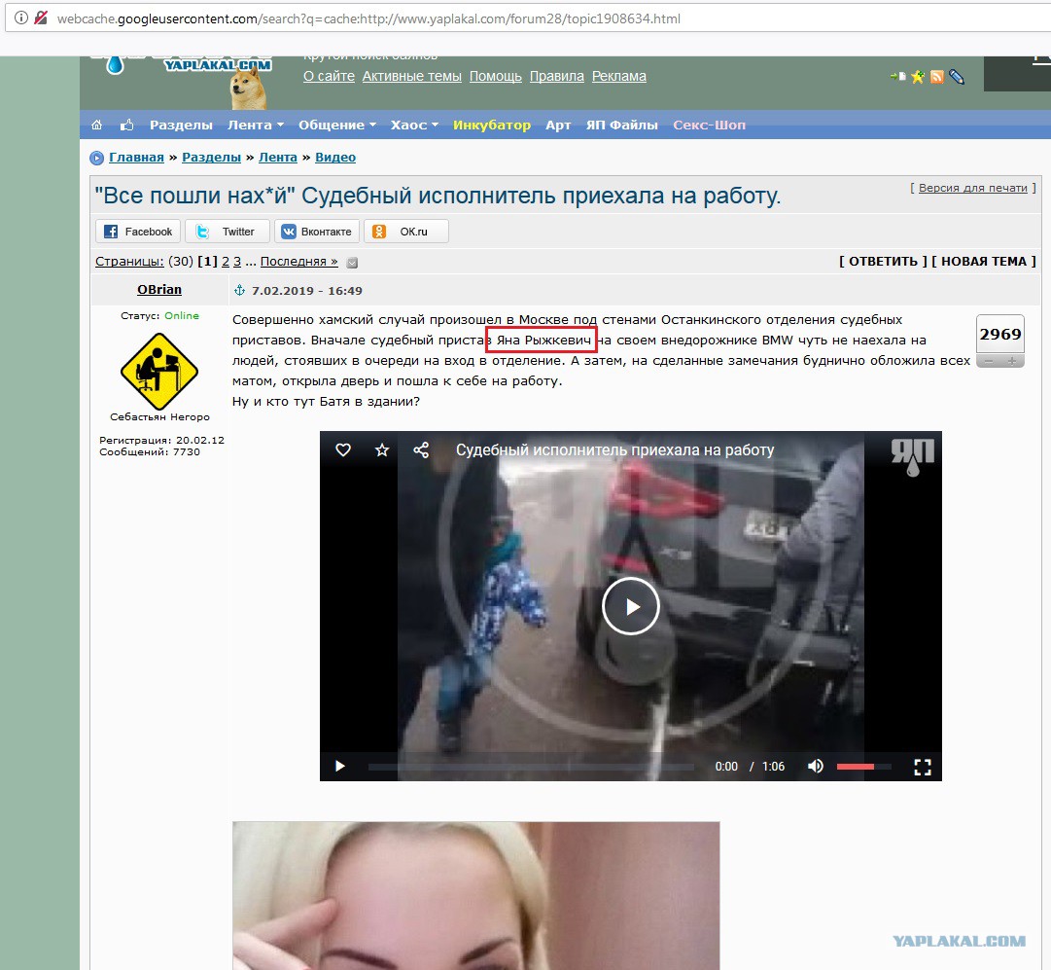Open ЯП Файлы section
1051x970 pixels.
[621, 125]
